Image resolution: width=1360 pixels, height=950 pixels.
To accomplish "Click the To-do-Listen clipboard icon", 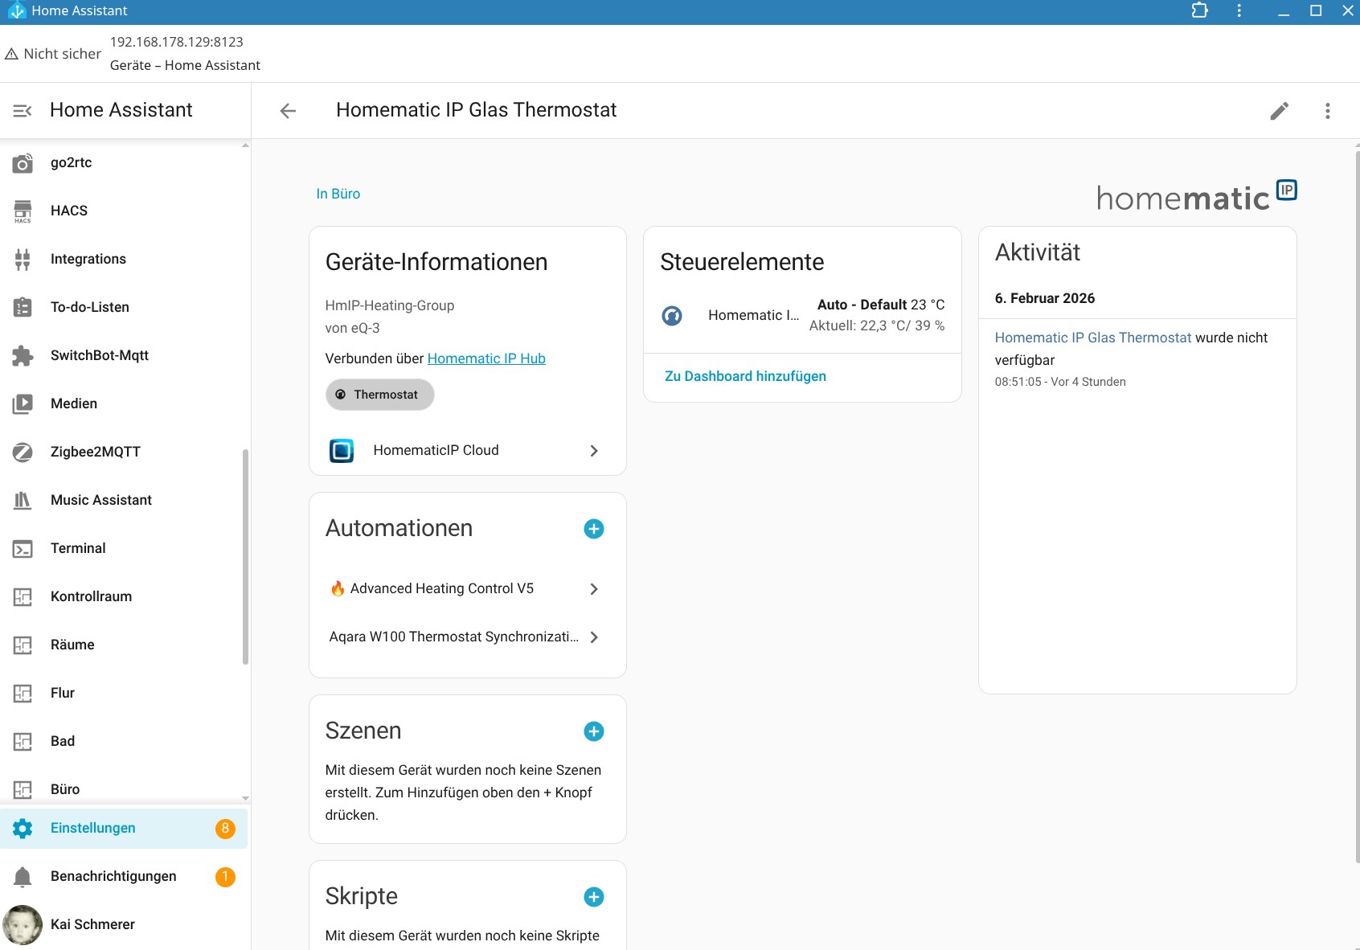I will point(23,307).
